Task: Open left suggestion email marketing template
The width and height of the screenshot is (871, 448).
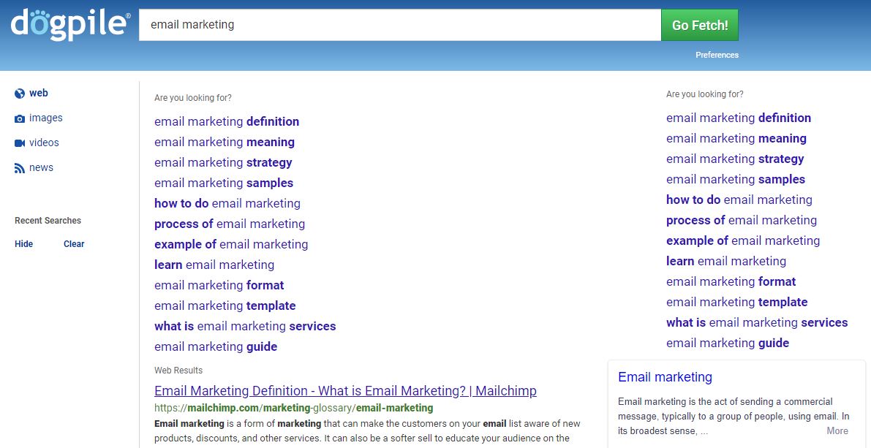Action: point(225,306)
